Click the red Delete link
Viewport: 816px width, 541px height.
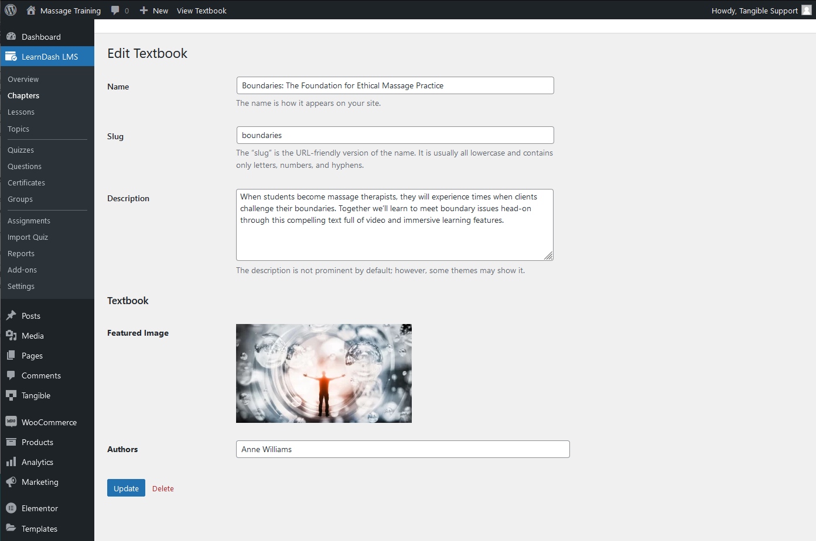(x=163, y=488)
